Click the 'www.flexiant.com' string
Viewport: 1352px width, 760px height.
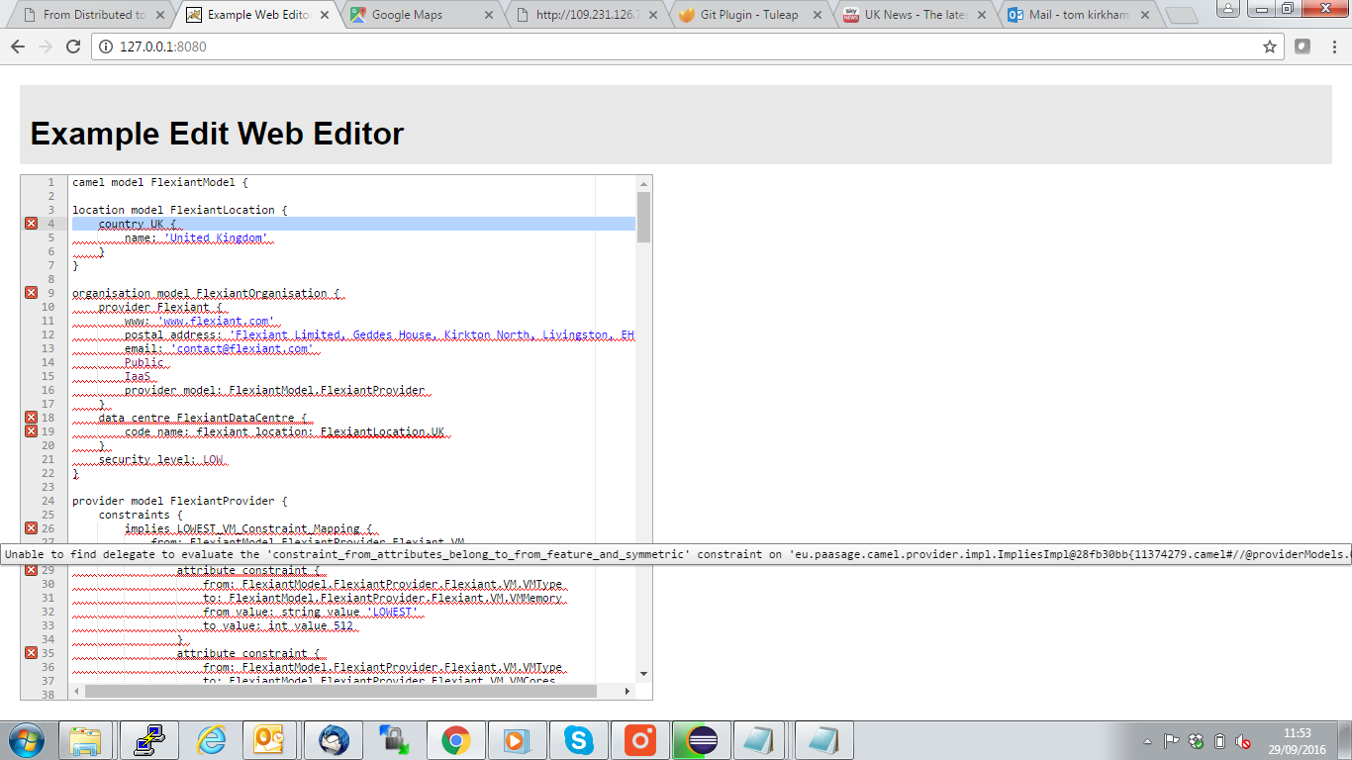(x=217, y=321)
